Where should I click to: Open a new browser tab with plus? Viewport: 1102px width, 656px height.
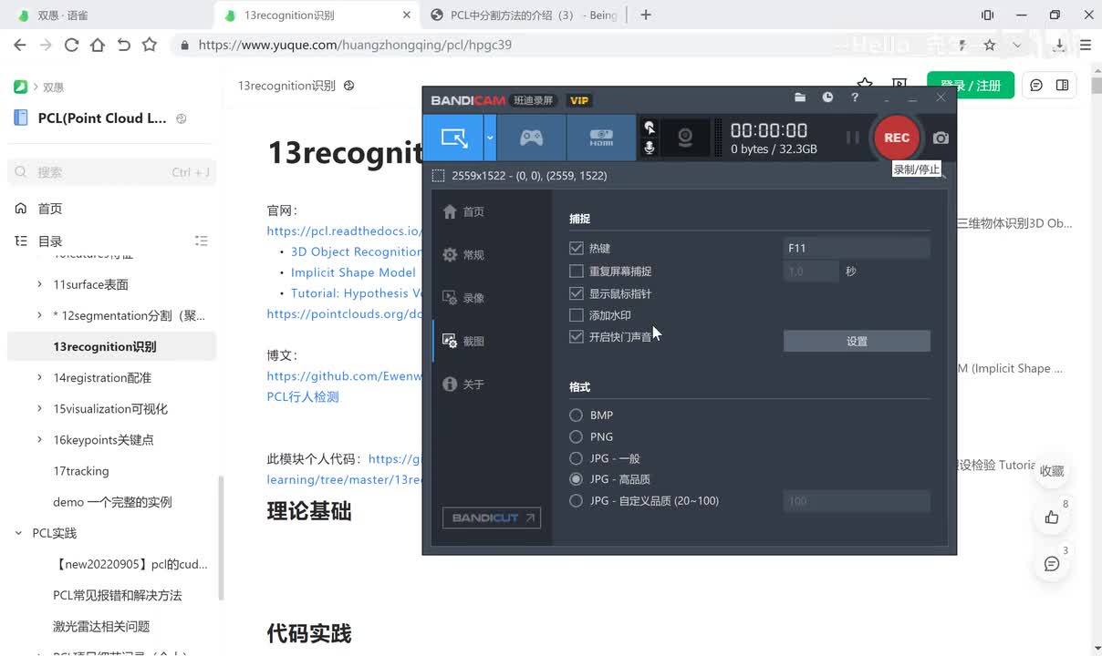tap(646, 15)
